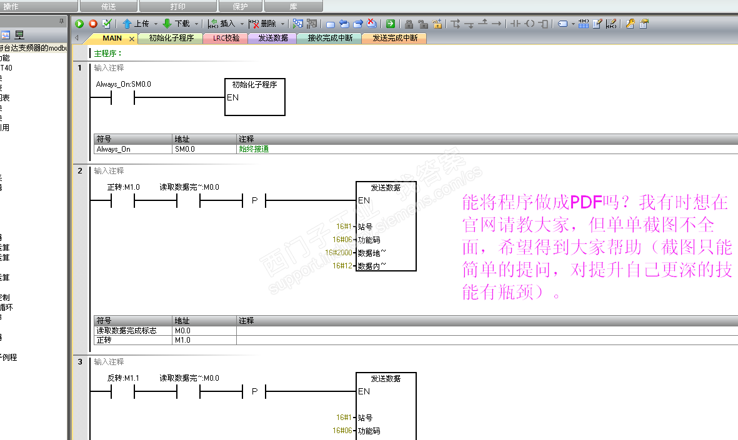Click the red STOP button
This screenshot has height=440, width=738.
tap(93, 24)
